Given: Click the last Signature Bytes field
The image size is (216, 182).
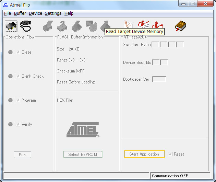Looking at the screenshot, I should tap(180, 45).
